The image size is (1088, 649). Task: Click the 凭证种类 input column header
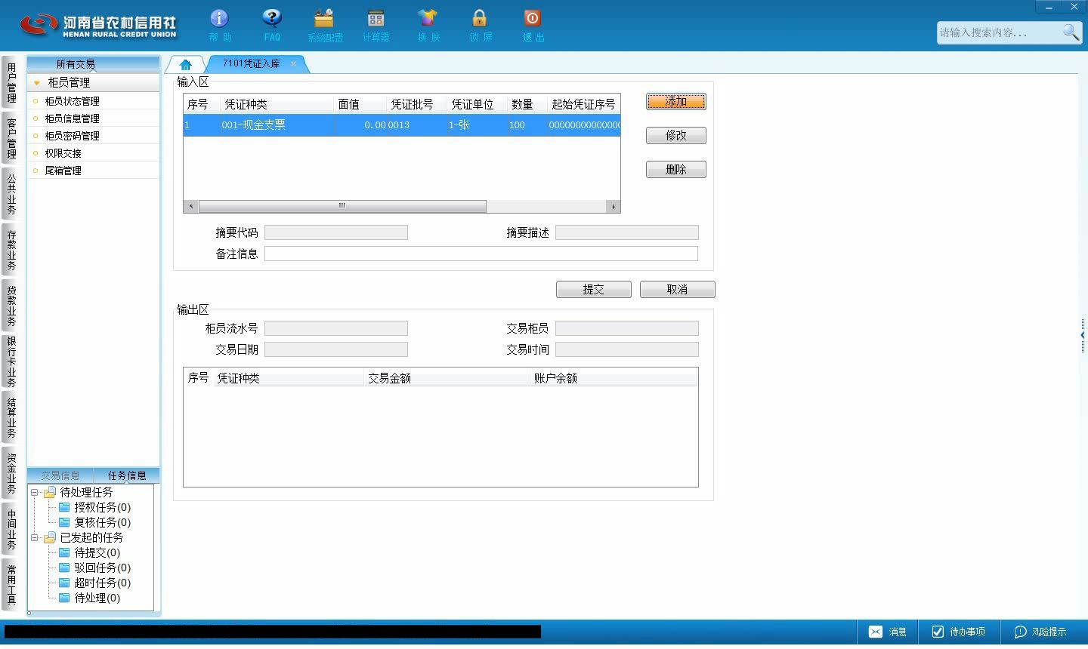(x=277, y=104)
